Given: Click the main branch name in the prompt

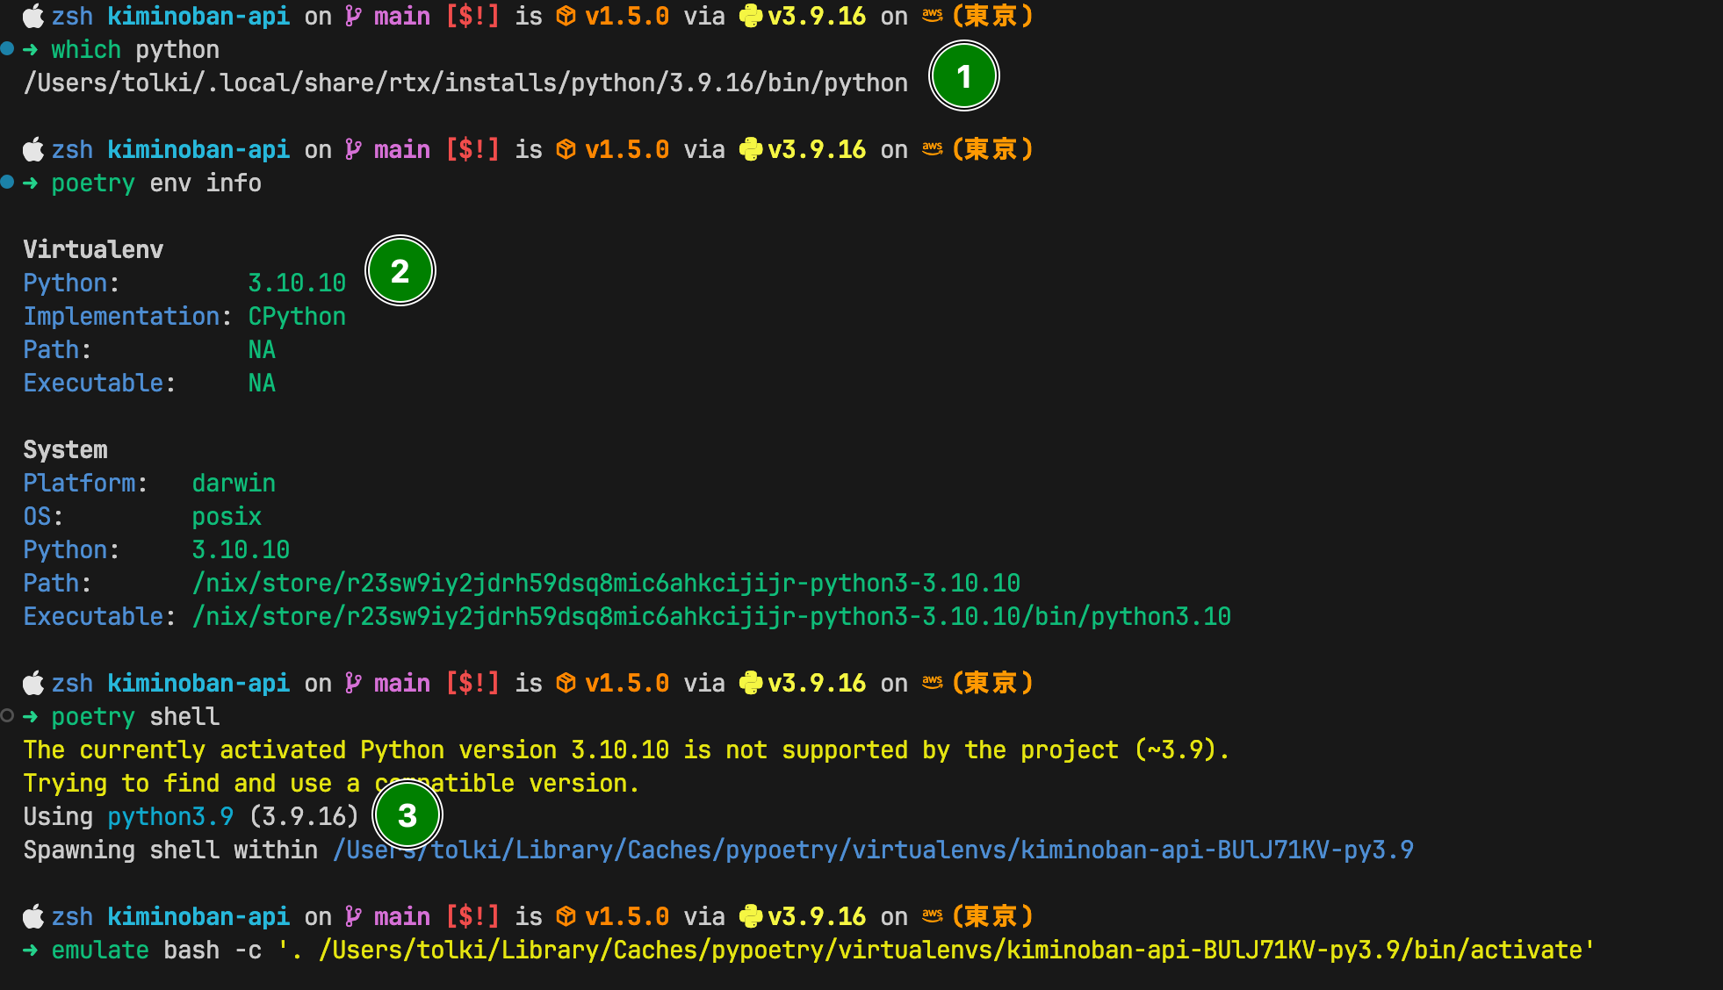Looking at the screenshot, I should click(x=401, y=16).
